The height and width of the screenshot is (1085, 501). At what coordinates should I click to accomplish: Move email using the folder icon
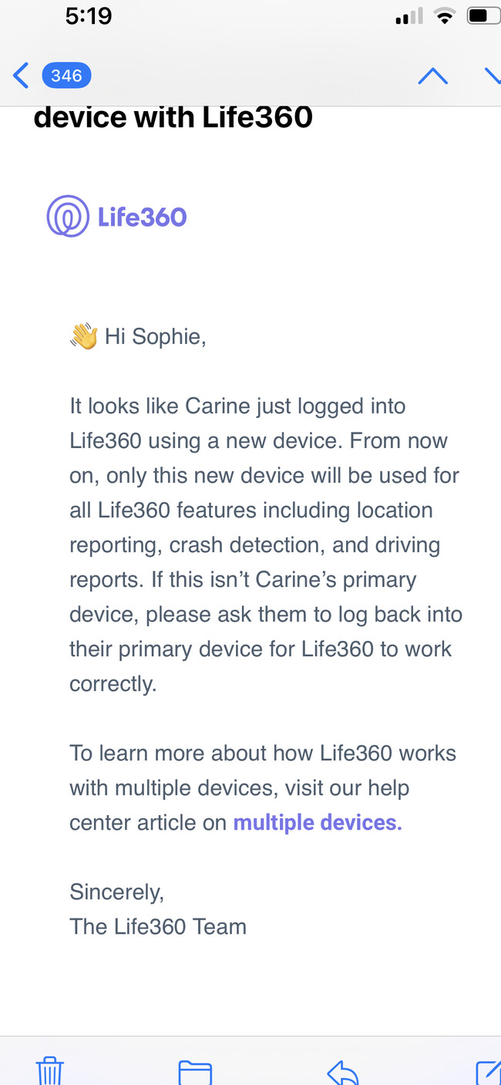[x=195, y=1072]
